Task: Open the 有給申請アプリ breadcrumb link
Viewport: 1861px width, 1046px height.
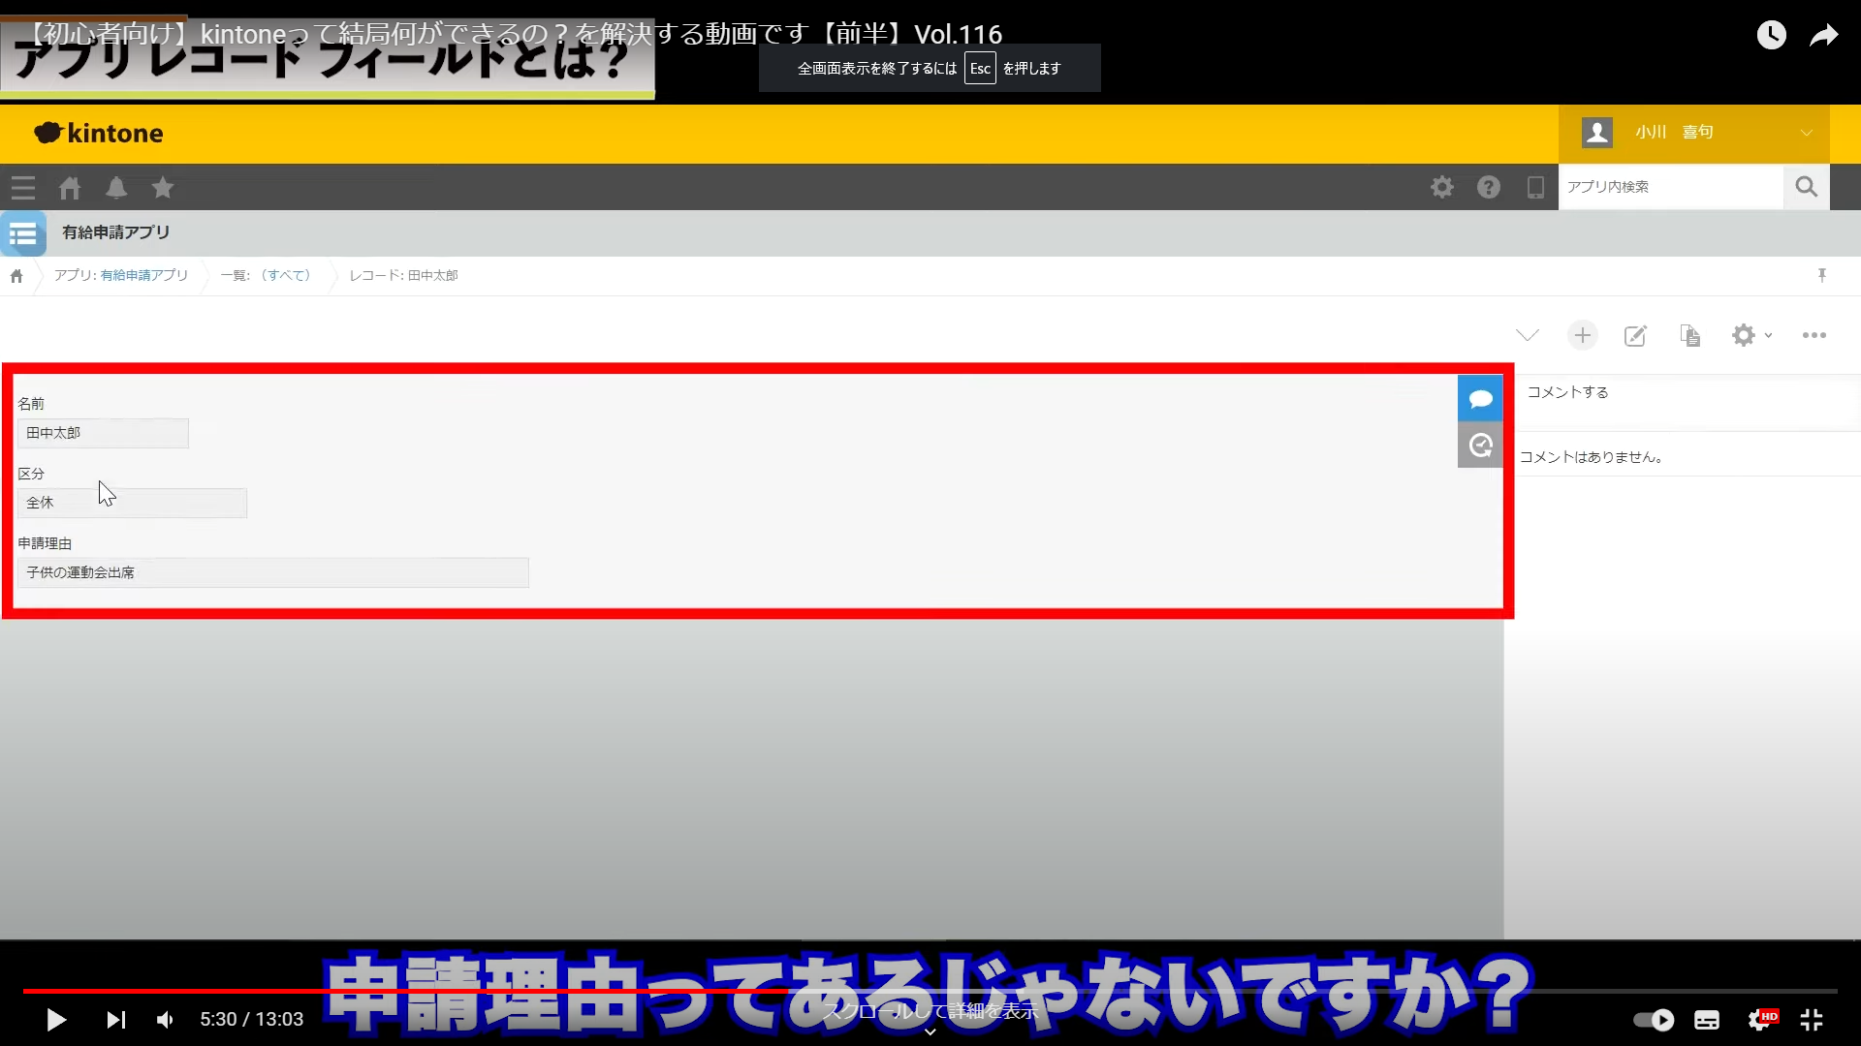Action: click(143, 275)
